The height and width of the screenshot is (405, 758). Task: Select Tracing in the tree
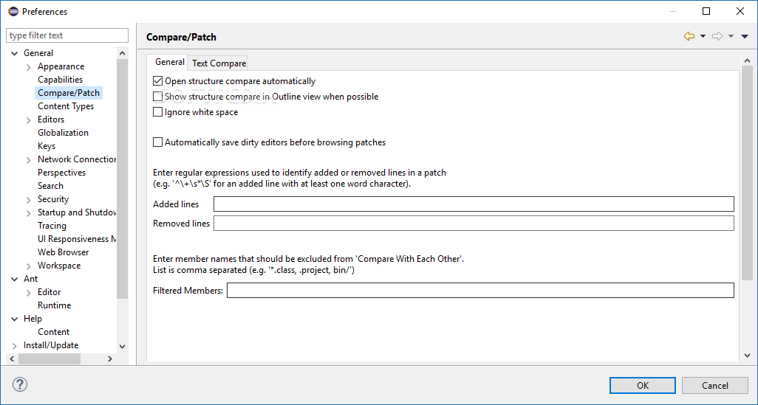click(x=52, y=226)
